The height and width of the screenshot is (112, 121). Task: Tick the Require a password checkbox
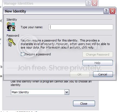click(22, 54)
